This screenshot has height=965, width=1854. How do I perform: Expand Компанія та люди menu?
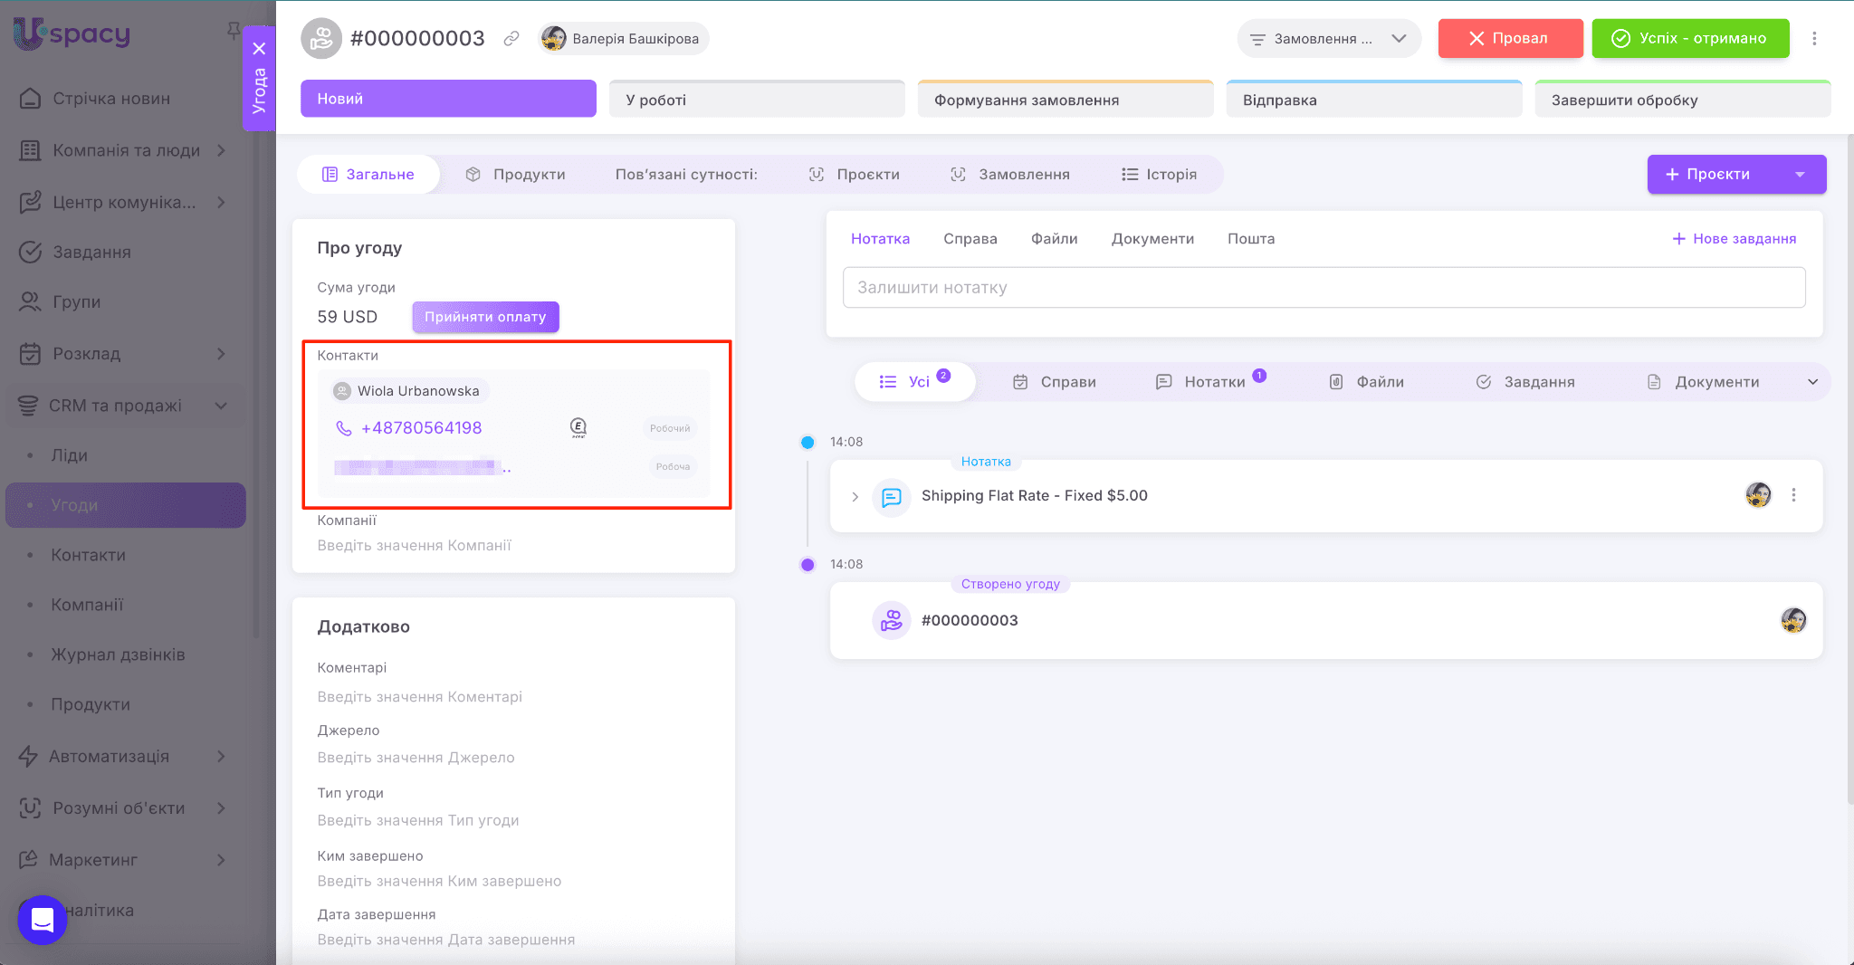click(221, 150)
